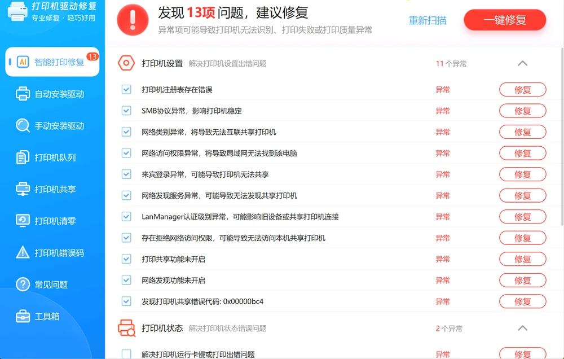This screenshot has height=359, width=564.
Task: Click the magnifier icon for 手动安装驱动
Action: coord(23,125)
